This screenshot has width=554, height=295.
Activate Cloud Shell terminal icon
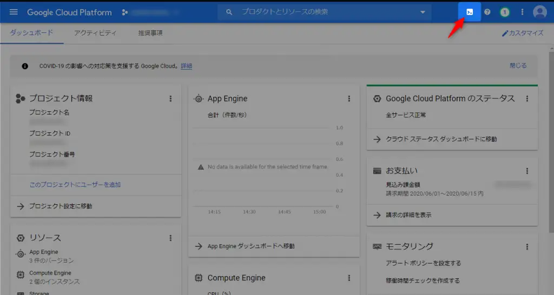click(470, 12)
